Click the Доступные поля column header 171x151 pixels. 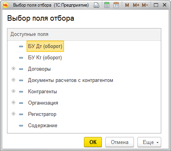[84, 34]
